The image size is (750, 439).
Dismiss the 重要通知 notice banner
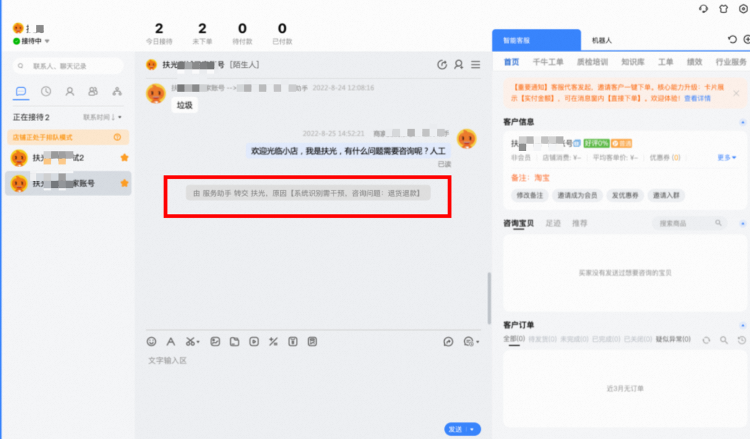click(x=736, y=93)
